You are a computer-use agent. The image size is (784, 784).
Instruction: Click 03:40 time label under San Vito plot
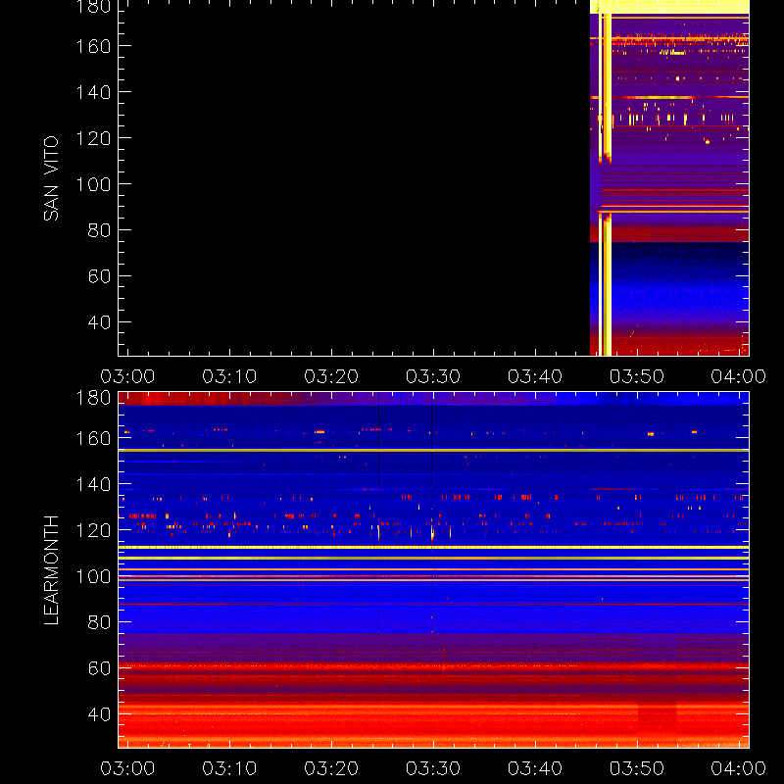coord(535,376)
